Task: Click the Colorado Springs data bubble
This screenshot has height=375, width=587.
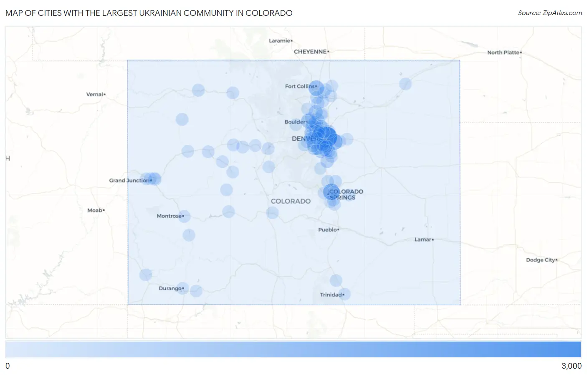Action: 331,192
